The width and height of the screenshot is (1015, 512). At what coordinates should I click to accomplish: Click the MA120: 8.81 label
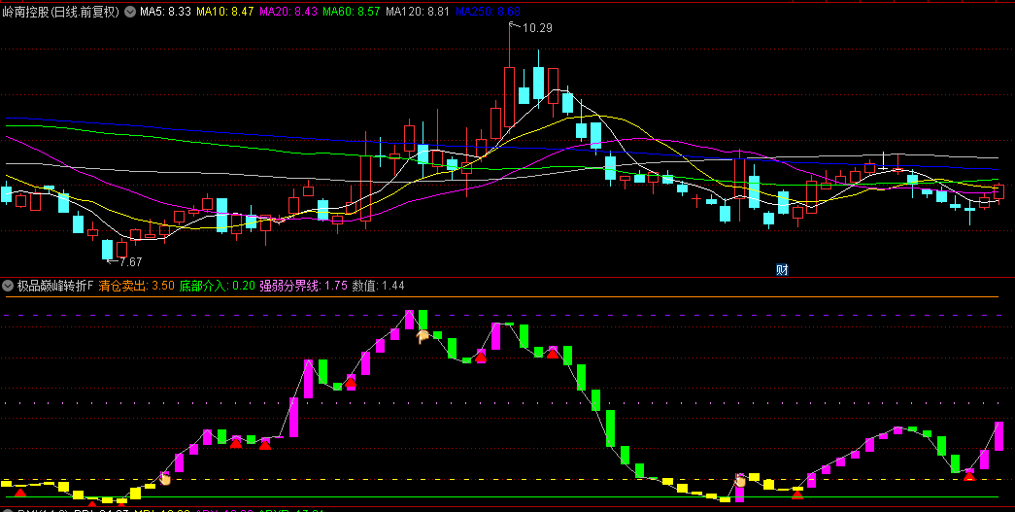[418, 12]
